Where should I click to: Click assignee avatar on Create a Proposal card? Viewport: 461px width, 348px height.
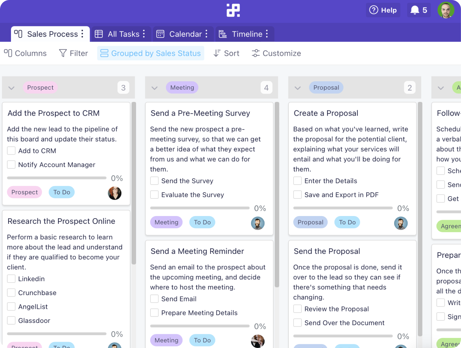click(x=401, y=223)
